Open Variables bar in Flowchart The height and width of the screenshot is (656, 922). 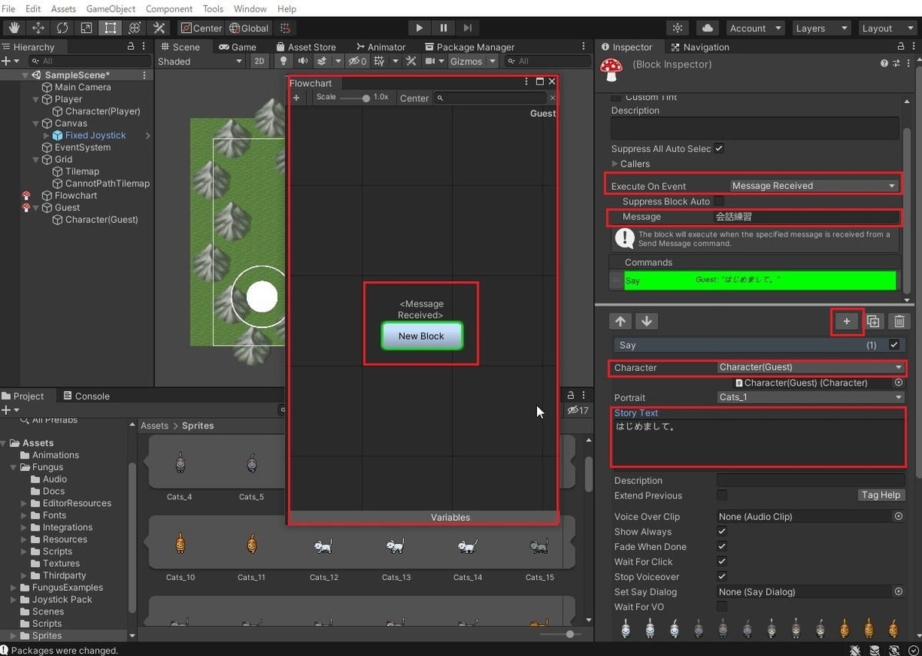pyautogui.click(x=423, y=517)
